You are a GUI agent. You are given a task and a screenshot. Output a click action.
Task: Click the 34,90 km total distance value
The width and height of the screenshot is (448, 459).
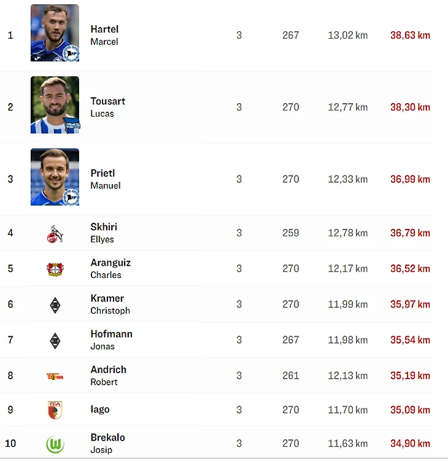click(x=410, y=444)
